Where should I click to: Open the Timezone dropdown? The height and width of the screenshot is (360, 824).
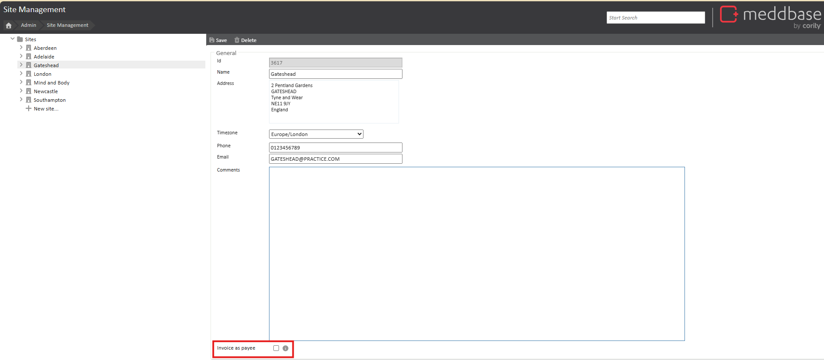pyautogui.click(x=316, y=134)
